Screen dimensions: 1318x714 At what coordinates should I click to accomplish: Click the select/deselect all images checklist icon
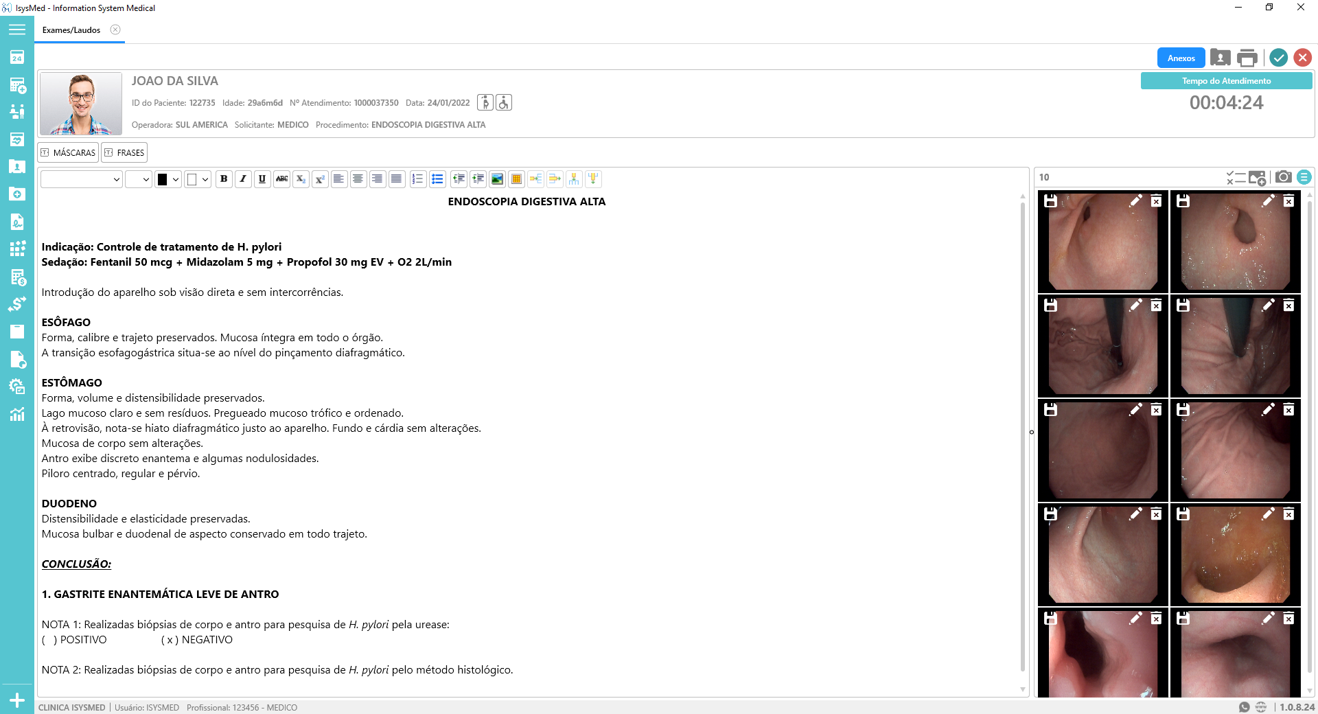tap(1235, 178)
